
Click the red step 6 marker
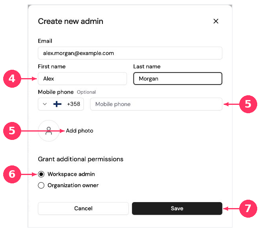pos(12,174)
